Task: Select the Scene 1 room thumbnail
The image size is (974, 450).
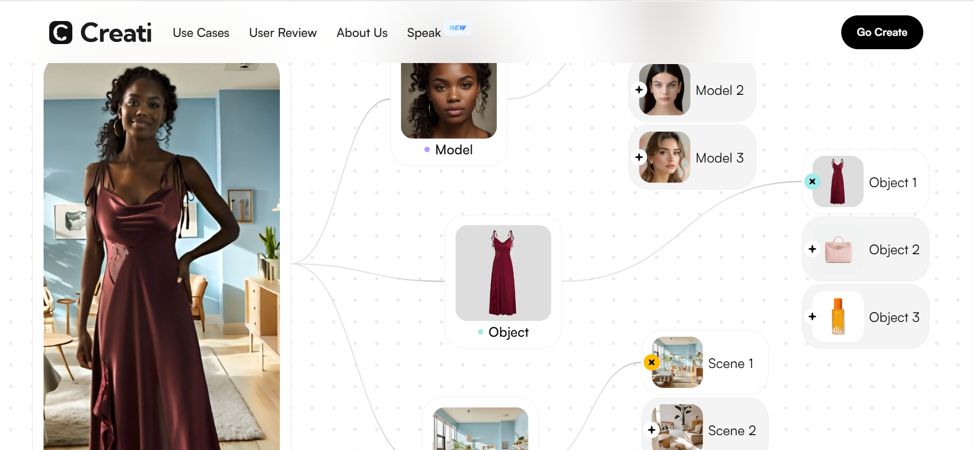Action: click(x=677, y=362)
